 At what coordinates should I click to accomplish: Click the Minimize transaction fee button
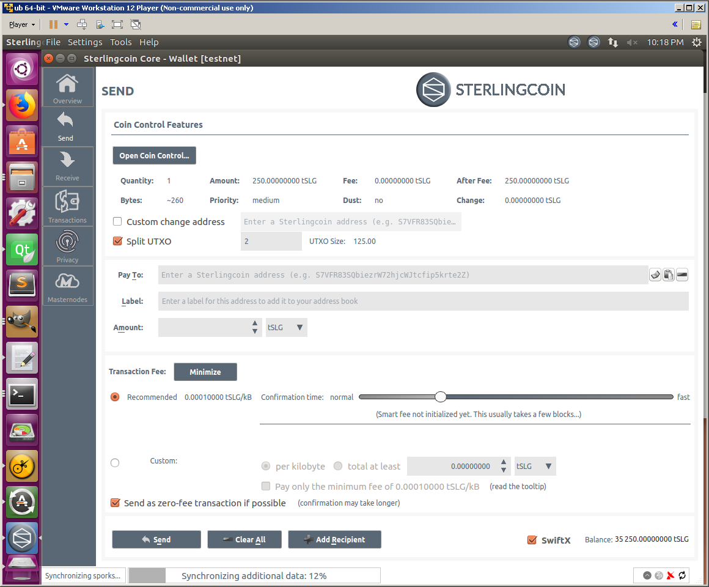[x=205, y=372]
